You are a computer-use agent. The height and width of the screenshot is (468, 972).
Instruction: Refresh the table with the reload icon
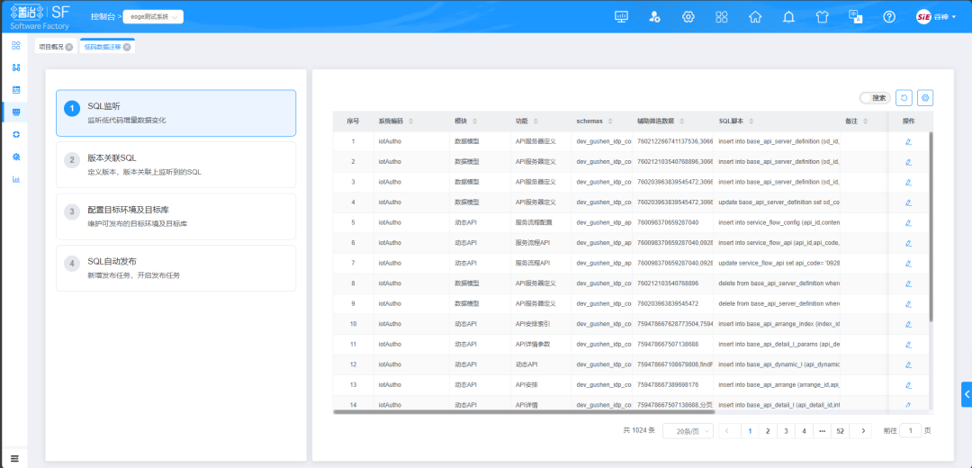pos(904,98)
